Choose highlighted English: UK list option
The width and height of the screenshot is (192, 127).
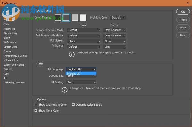(x=81, y=74)
